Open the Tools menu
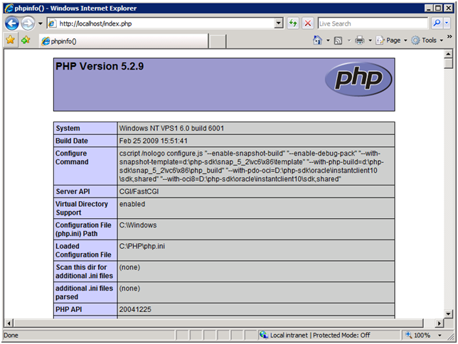This screenshot has width=458, height=344. coord(427,41)
